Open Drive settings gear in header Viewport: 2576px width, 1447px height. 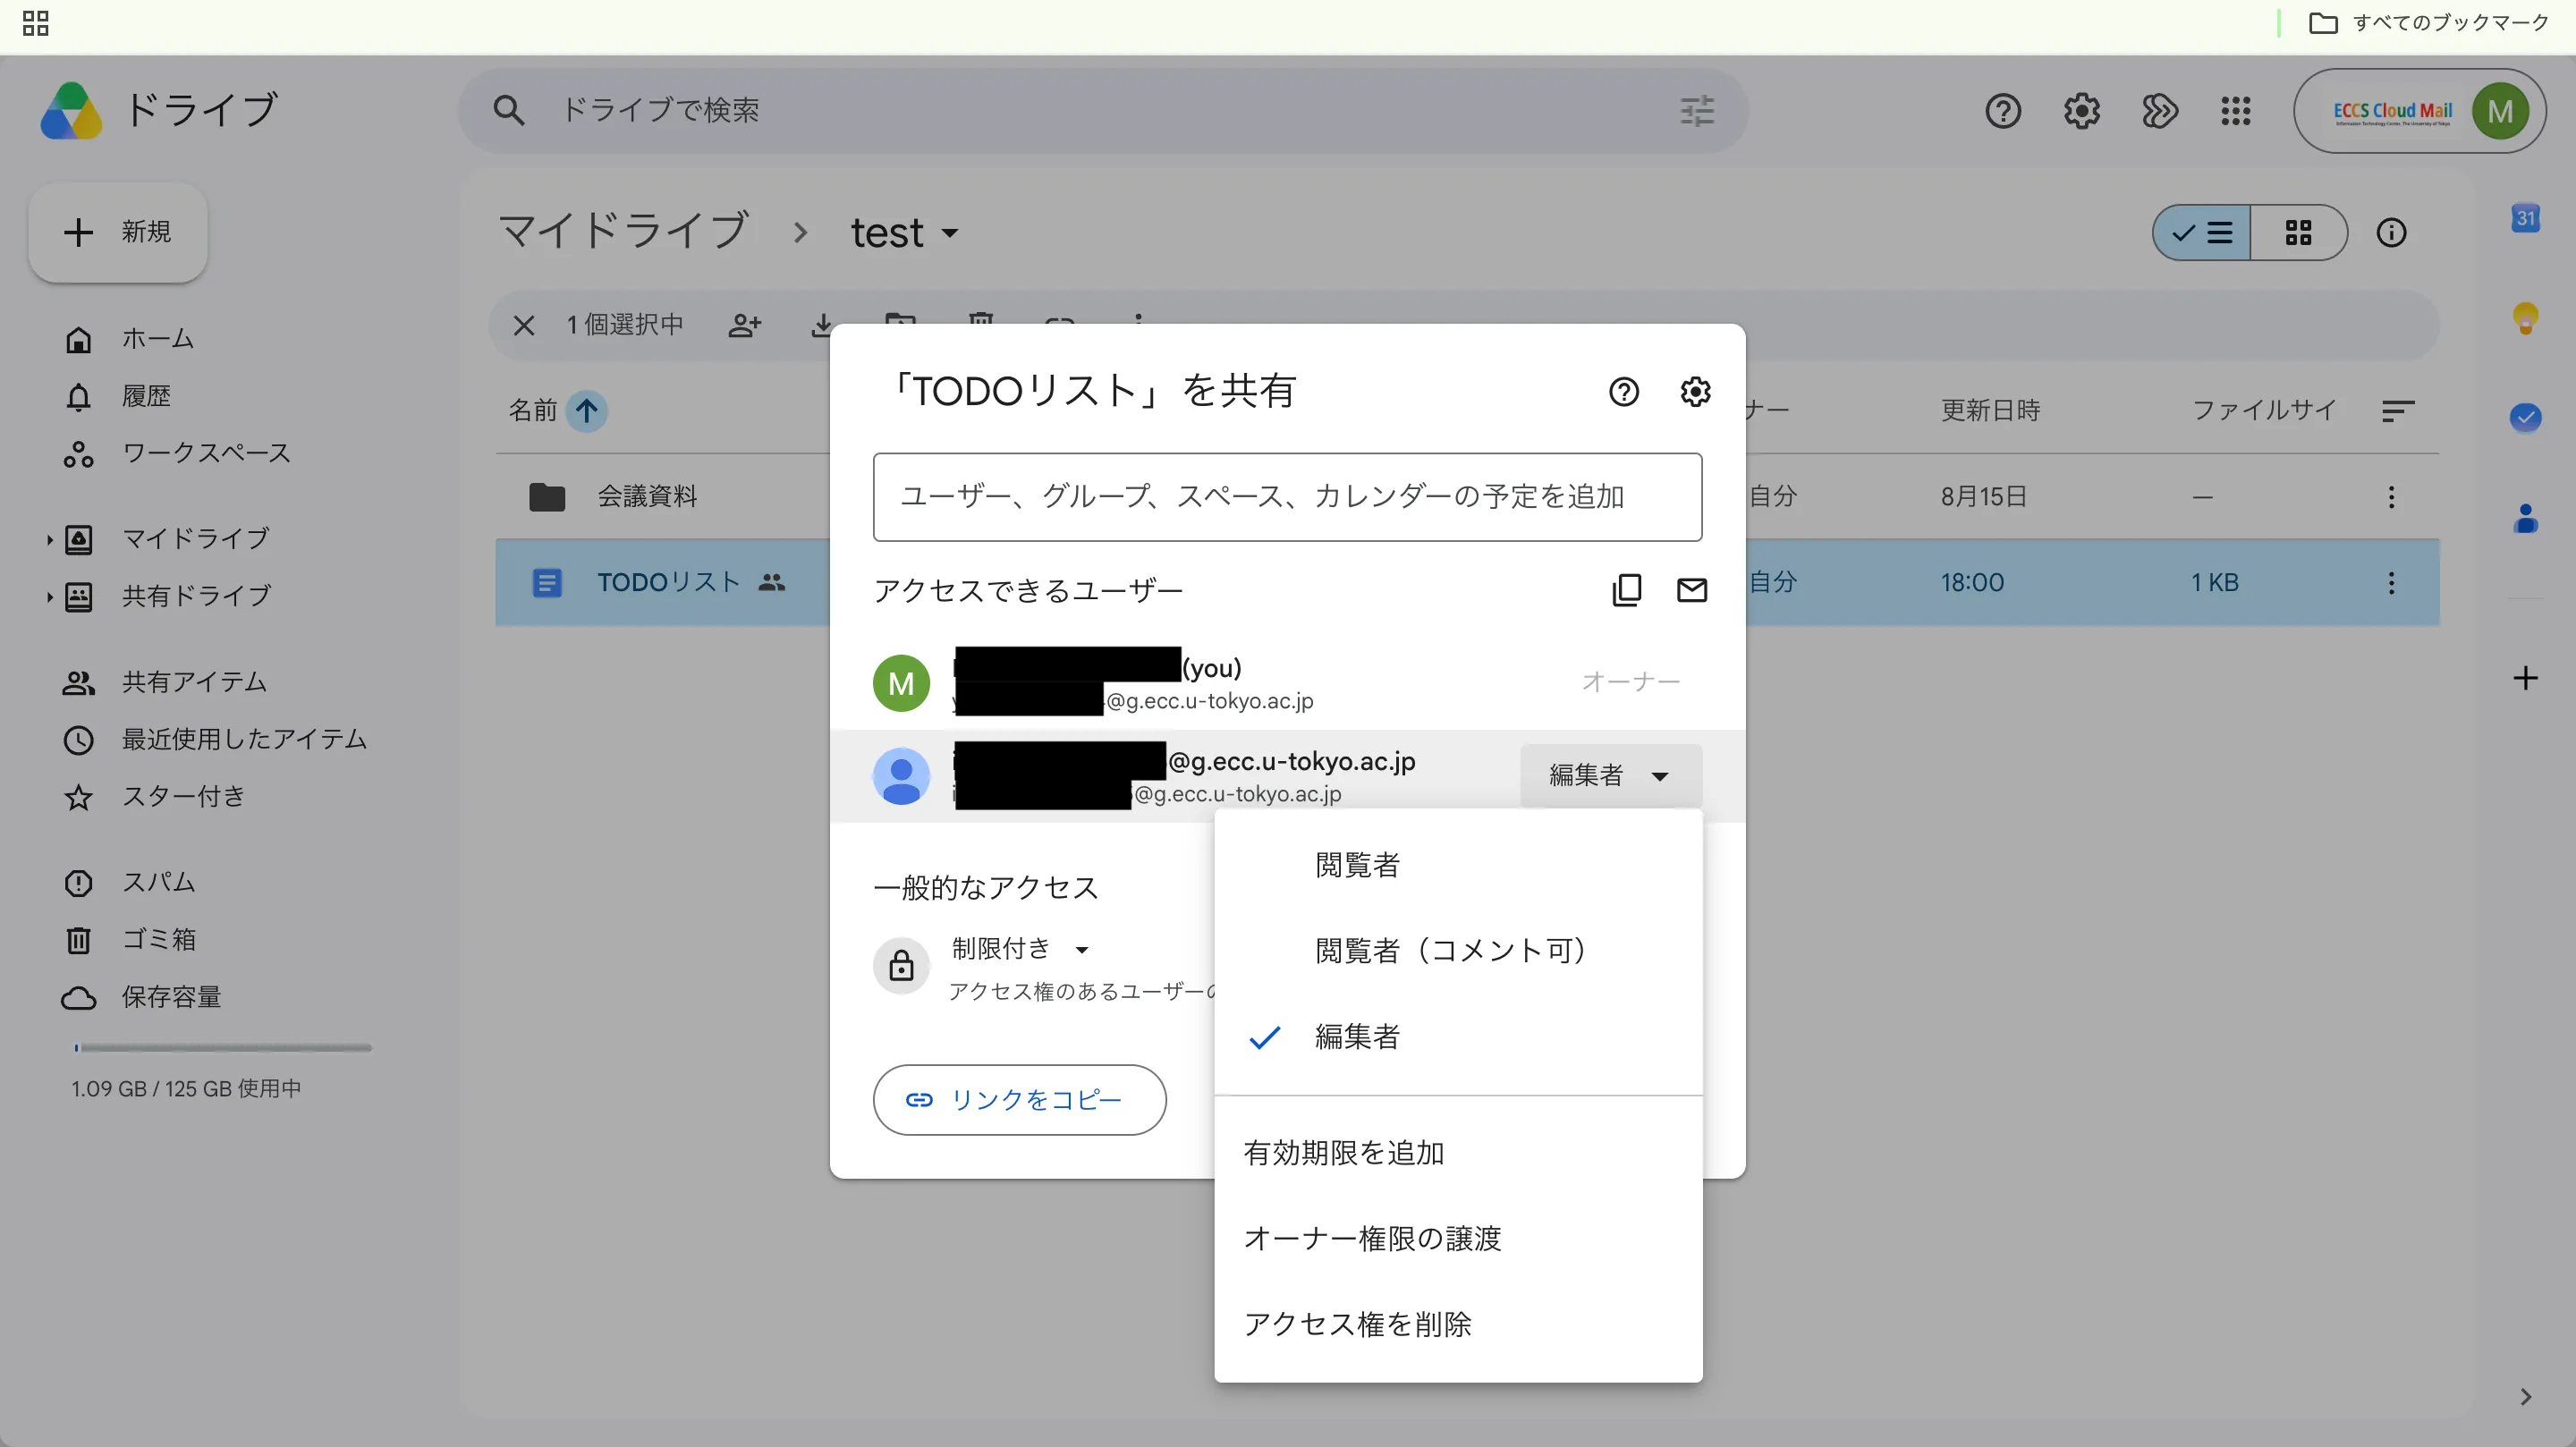(2082, 110)
